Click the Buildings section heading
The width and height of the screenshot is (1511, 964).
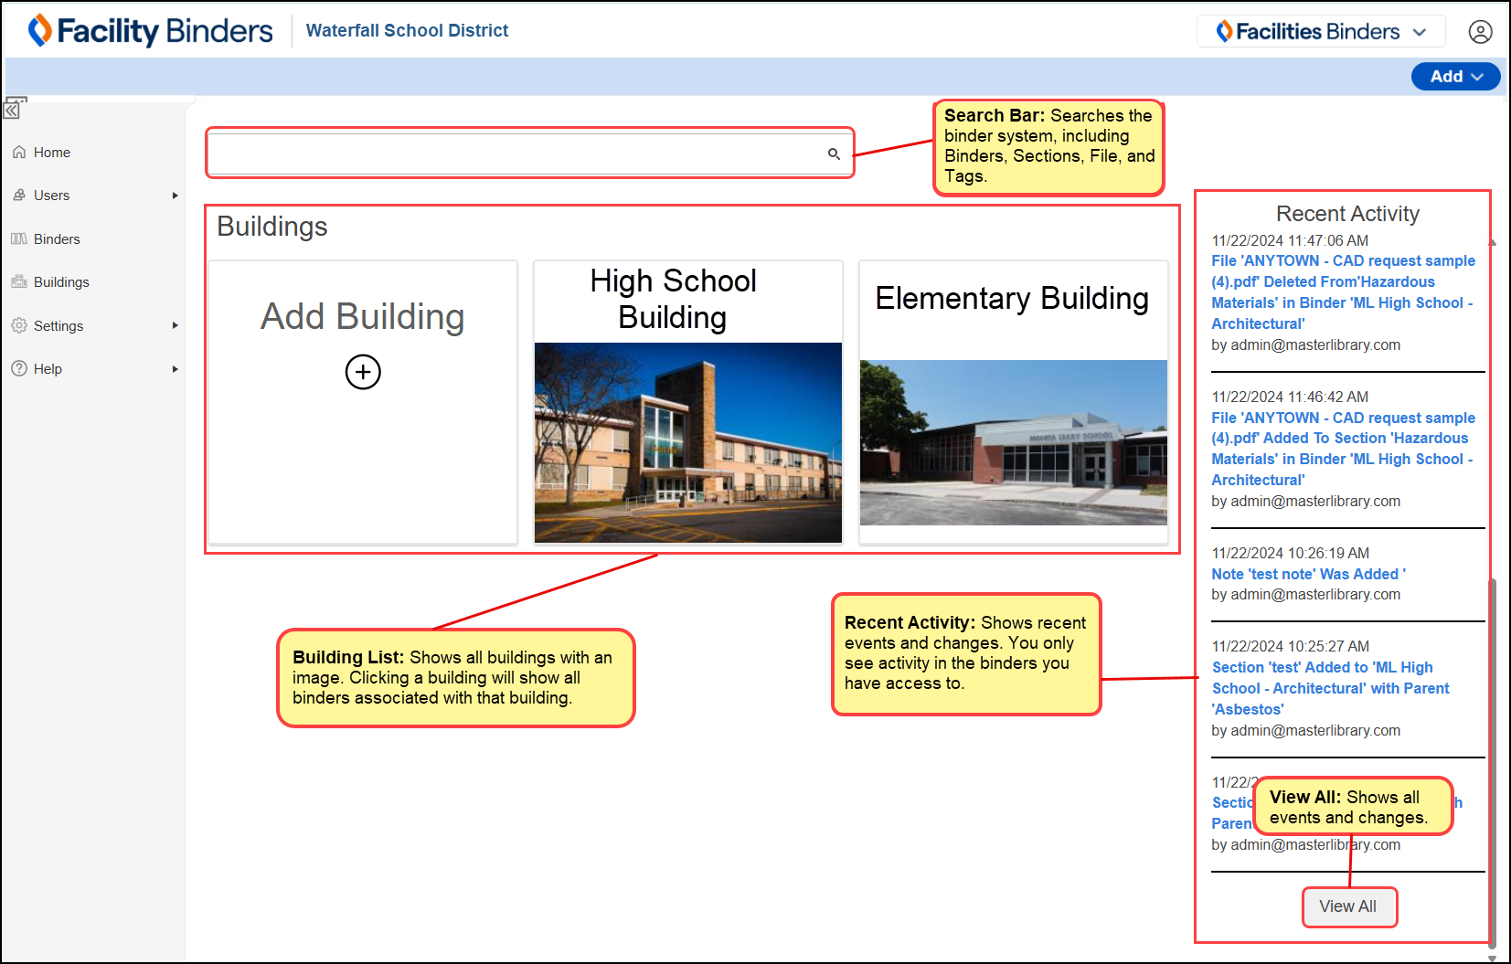coord(271,227)
